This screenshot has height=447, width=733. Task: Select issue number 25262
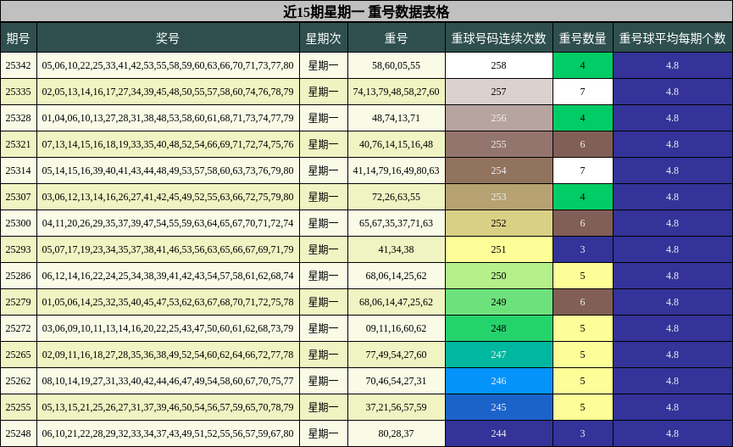[x=19, y=381]
